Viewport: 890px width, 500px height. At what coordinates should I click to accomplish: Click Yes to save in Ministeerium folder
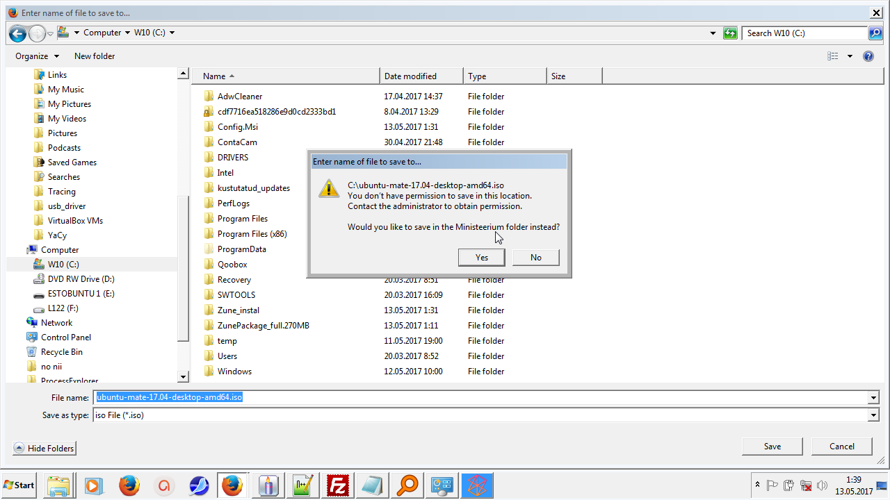pos(482,258)
